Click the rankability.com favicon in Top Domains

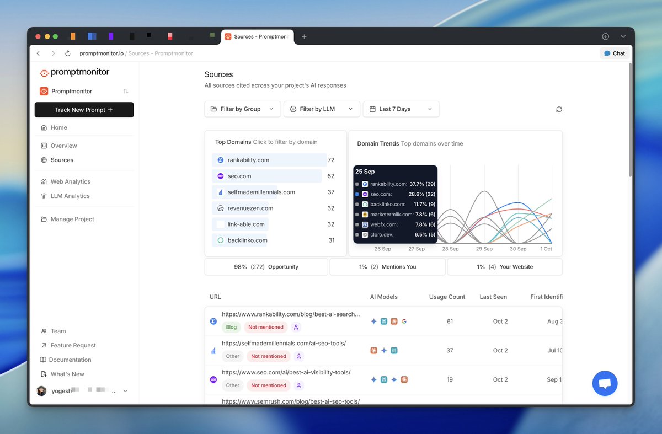point(220,160)
